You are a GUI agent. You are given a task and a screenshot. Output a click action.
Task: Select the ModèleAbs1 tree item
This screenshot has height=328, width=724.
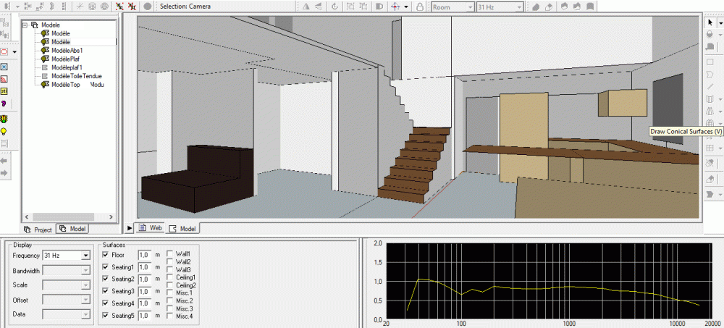[67, 51]
